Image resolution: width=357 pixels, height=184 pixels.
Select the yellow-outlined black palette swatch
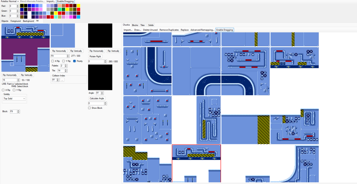coord(22,6)
